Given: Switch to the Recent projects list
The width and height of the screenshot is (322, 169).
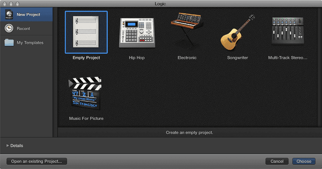Looking at the screenshot, I should coord(26,28).
